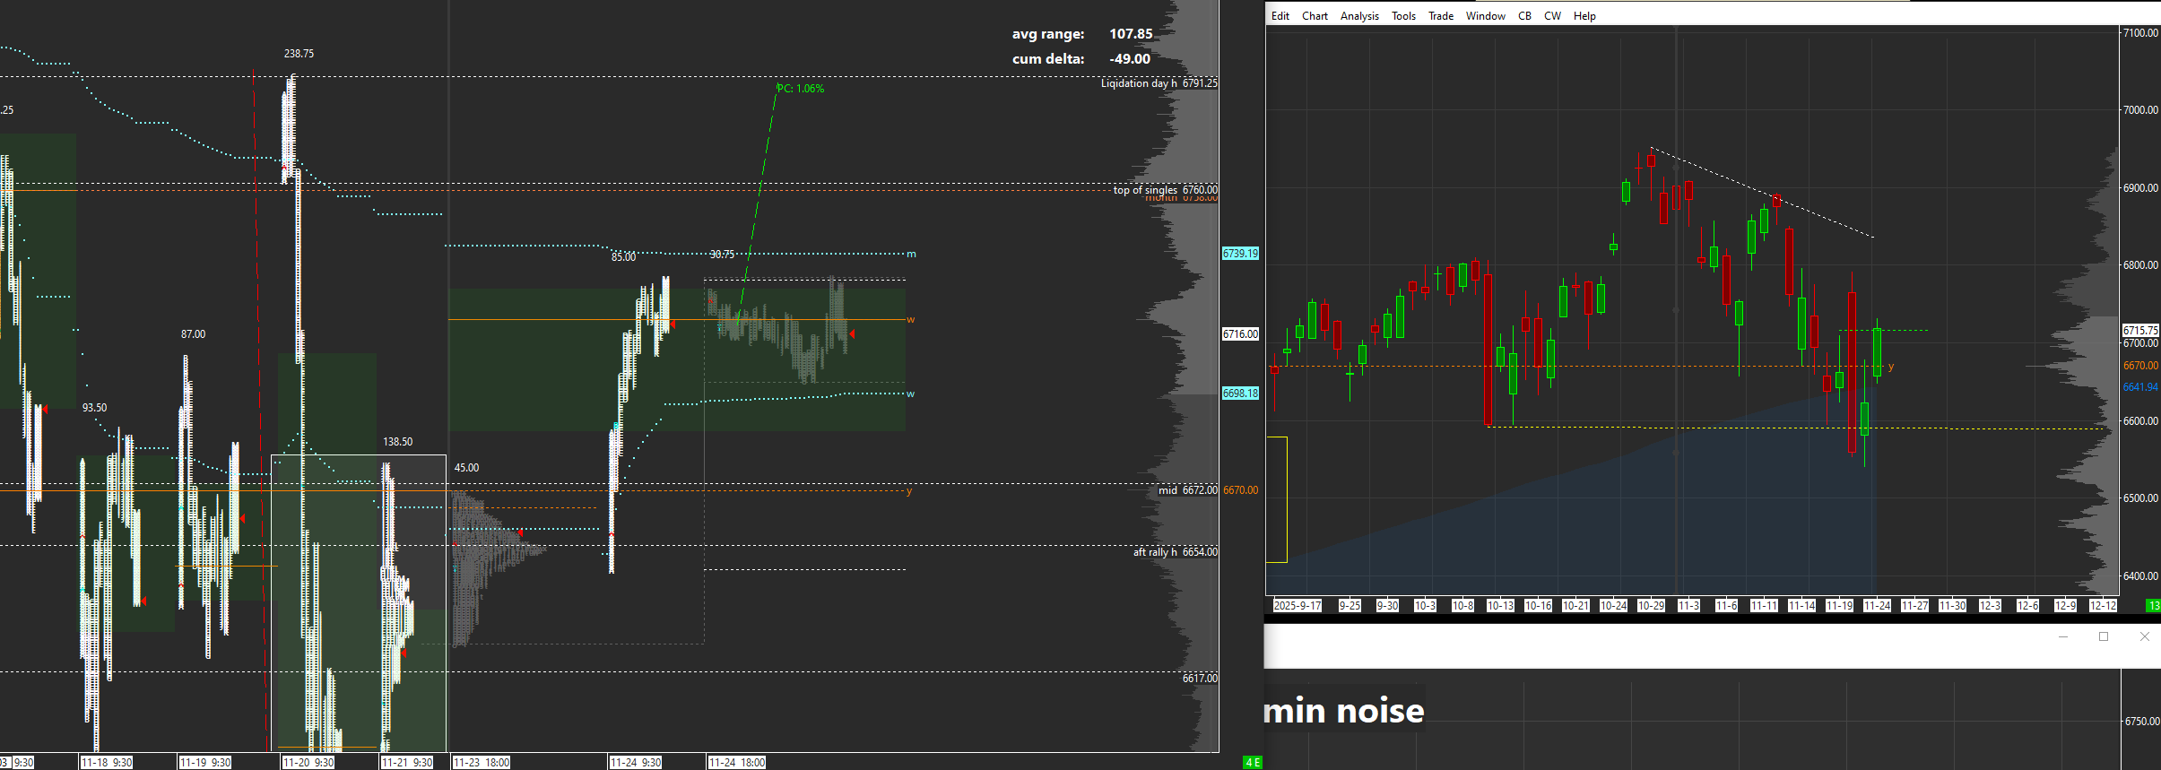Minimize the lower-right chart window
2161x770 pixels.
click(2063, 636)
